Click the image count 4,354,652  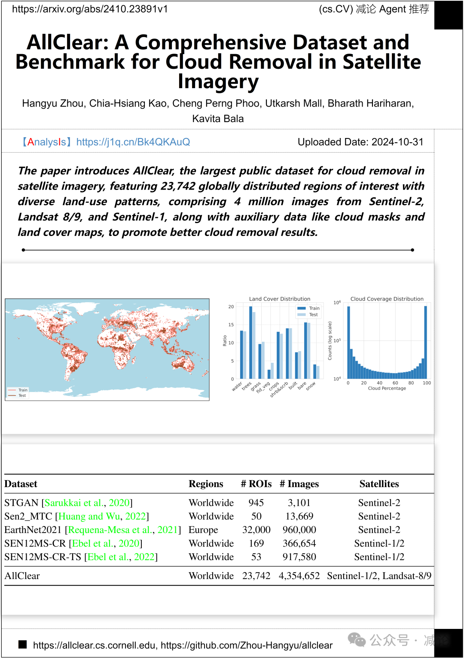[299, 576]
